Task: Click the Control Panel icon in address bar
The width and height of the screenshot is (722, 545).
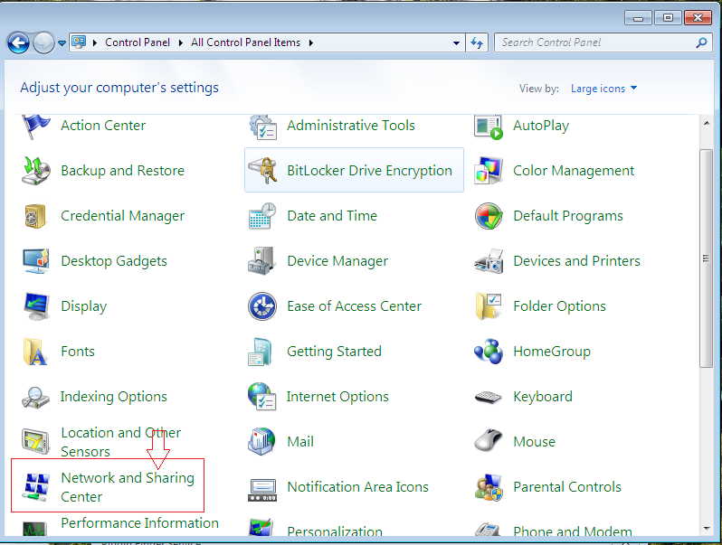Action: 80,42
